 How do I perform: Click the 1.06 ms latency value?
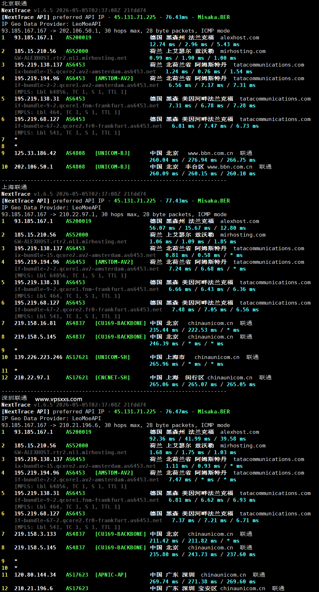pos(161,242)
